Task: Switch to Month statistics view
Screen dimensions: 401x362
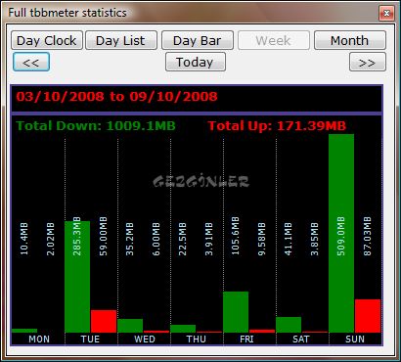Action: point(350,40)
